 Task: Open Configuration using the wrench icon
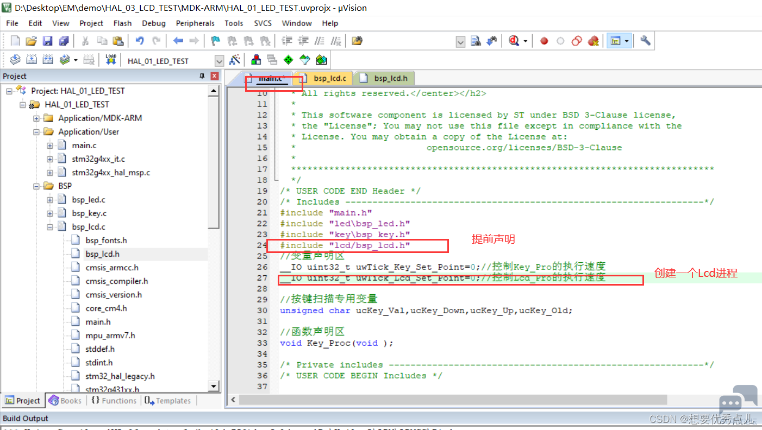point(645,41)
